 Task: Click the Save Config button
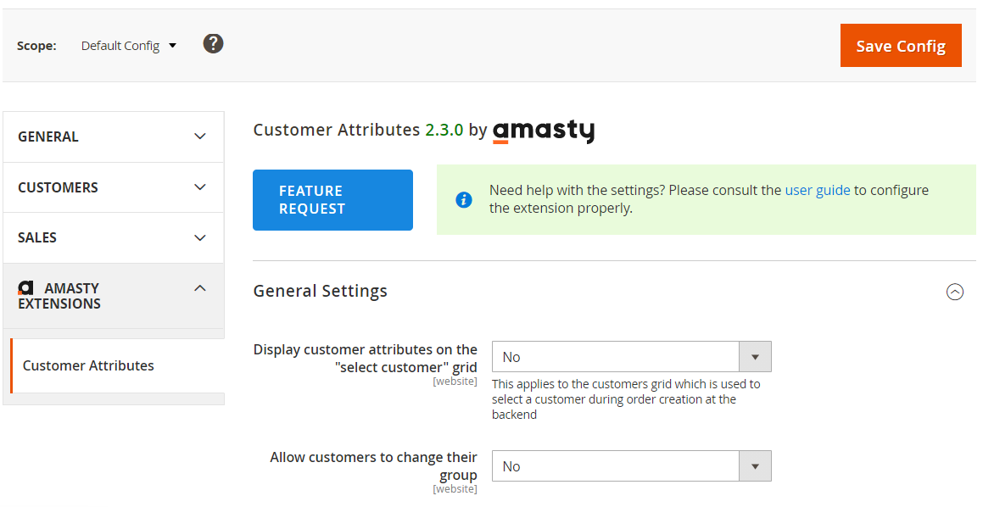click(x=901, y=46)
